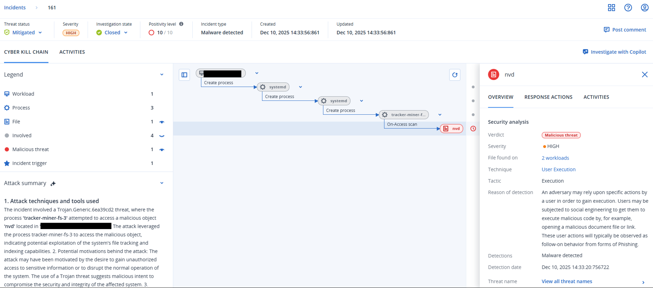The image size is (653, 288).
Task: Click the Positivity level info icon
Action: coord(181,24)
